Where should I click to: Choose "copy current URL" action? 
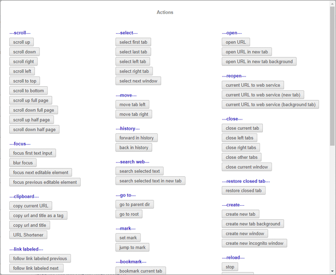pyautogui.click(x=31, y=206)
